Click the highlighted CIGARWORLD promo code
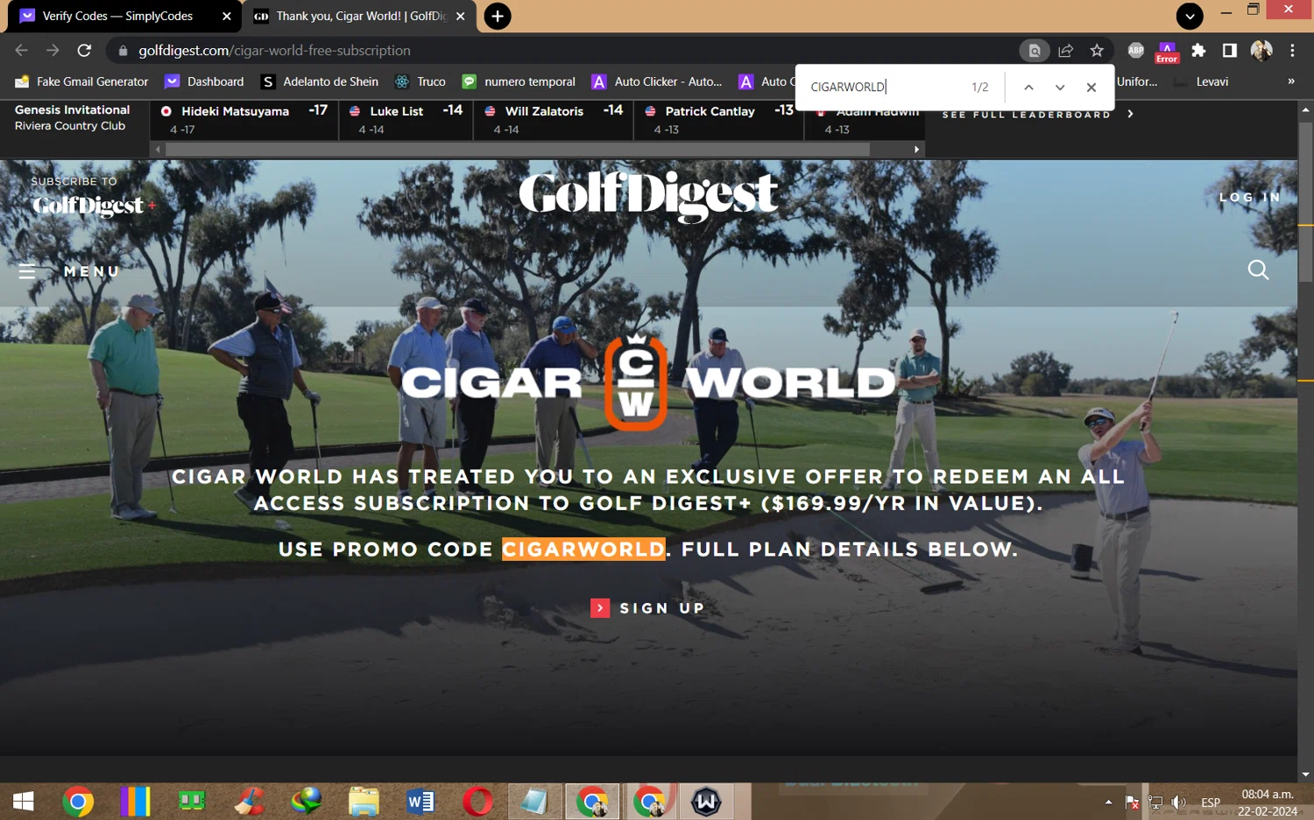This screenshot has width=1314, height=820. 583,550
